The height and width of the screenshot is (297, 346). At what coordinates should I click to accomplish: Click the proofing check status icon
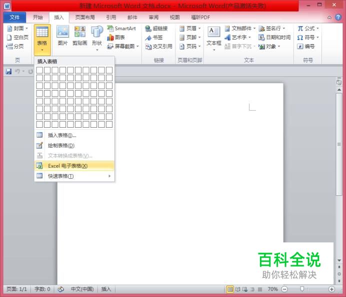60,289
